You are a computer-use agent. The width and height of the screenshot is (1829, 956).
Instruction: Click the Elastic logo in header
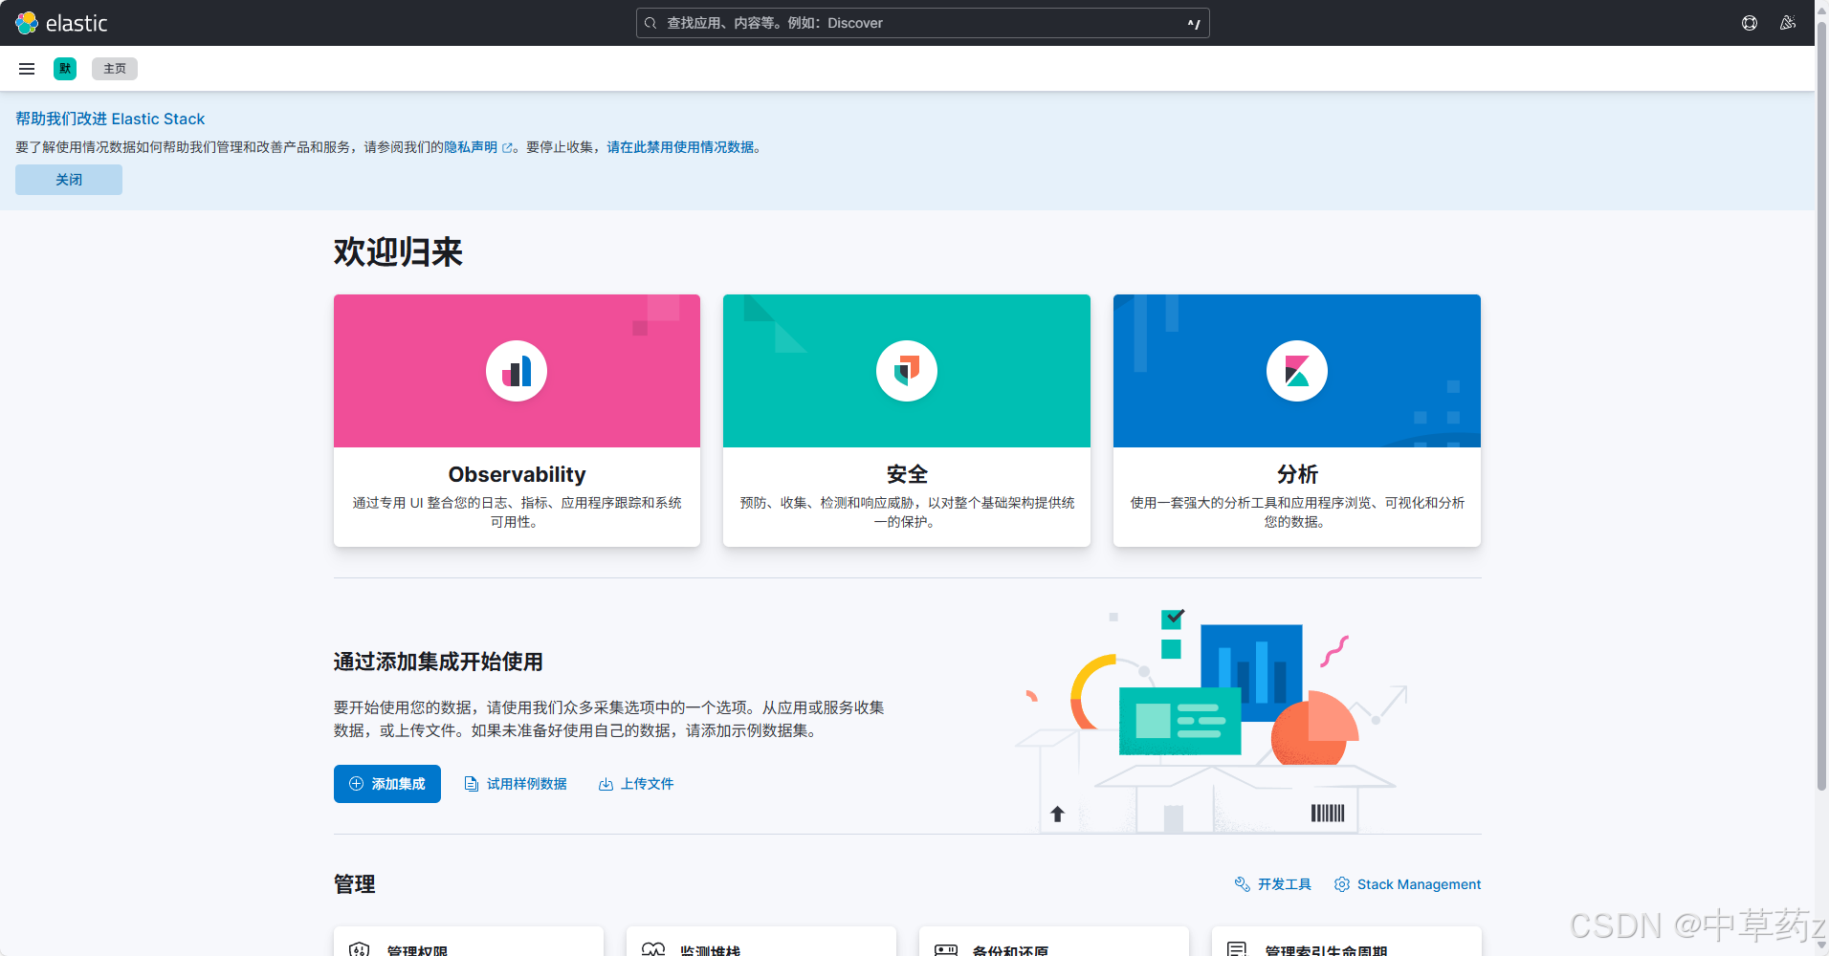[x=61, y=23]
